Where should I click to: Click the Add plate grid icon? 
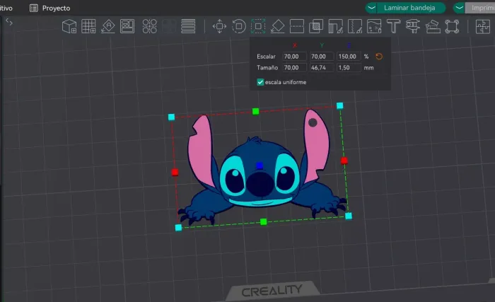(88, 27)
